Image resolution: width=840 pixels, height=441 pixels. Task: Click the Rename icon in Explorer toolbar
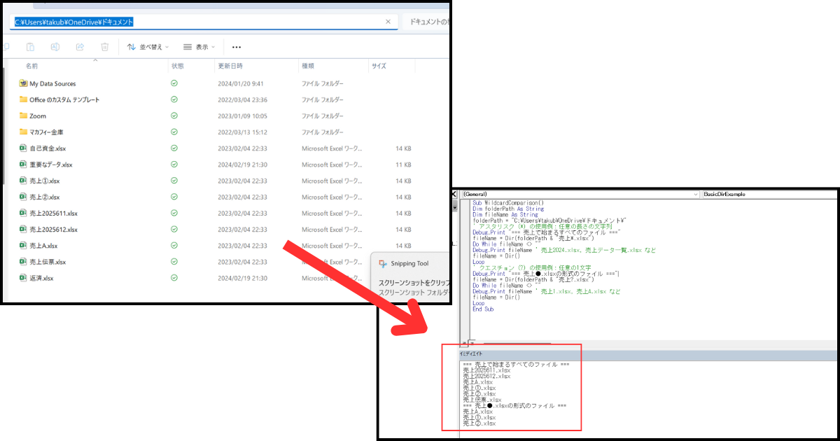(x=55, y=47)
